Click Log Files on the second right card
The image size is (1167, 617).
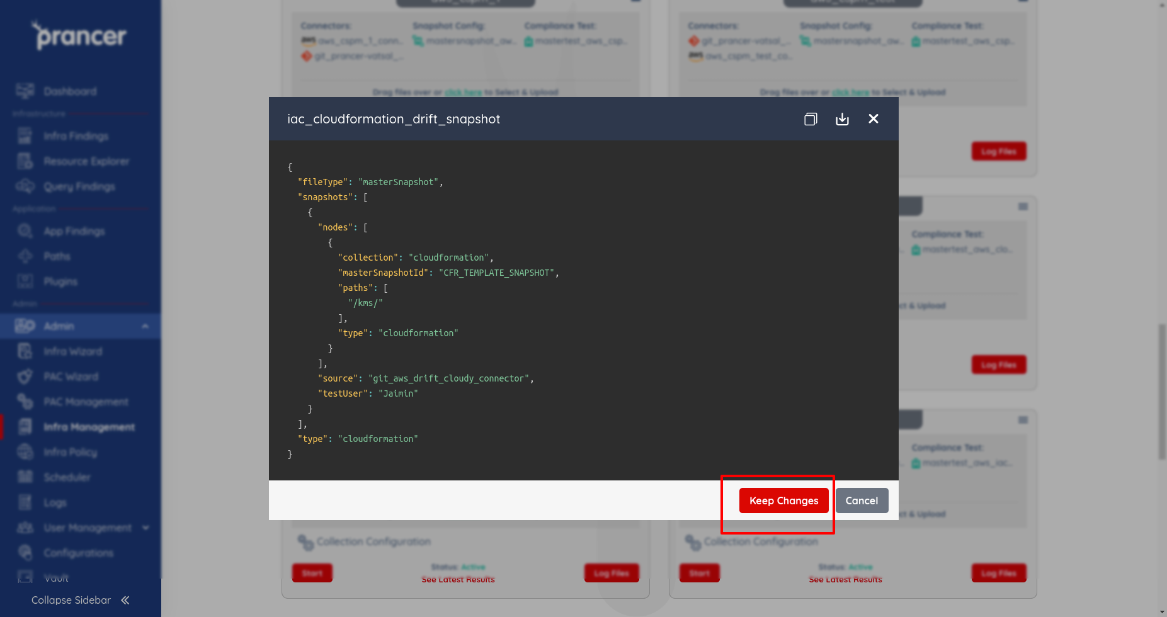(x=999, y=365)
